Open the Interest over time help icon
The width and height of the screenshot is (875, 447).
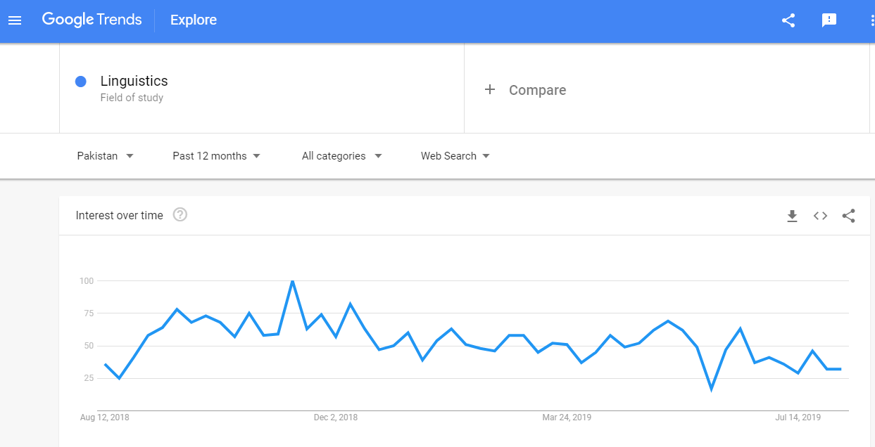point(180,215)
